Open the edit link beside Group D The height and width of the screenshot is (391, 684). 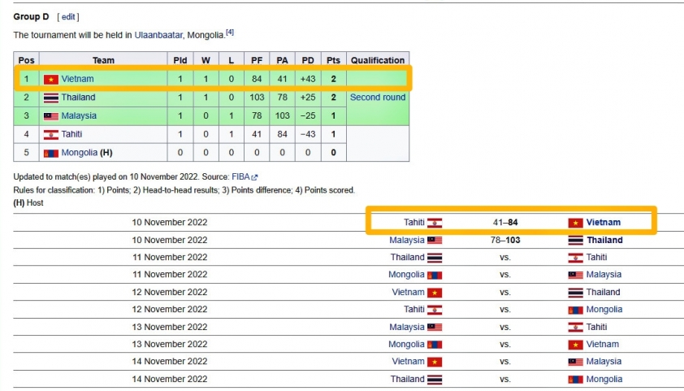[68, 16]
